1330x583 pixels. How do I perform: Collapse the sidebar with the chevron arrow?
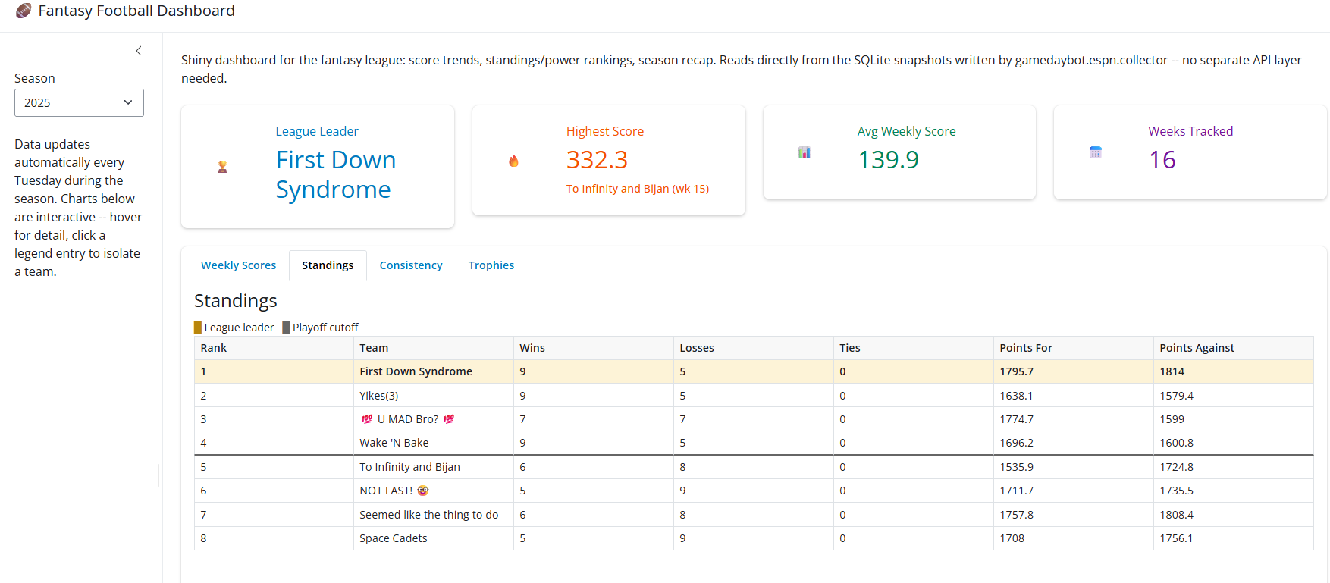tap(139, 51)
